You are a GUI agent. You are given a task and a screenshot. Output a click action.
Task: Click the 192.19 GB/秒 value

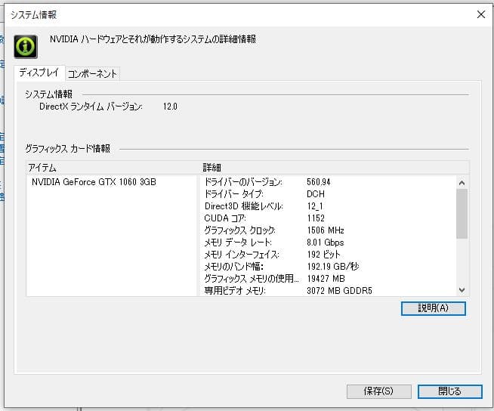[x=333, y=267]
